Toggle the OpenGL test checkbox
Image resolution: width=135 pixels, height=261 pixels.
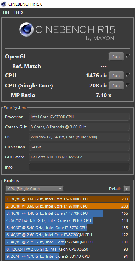(x=128, y=56)
